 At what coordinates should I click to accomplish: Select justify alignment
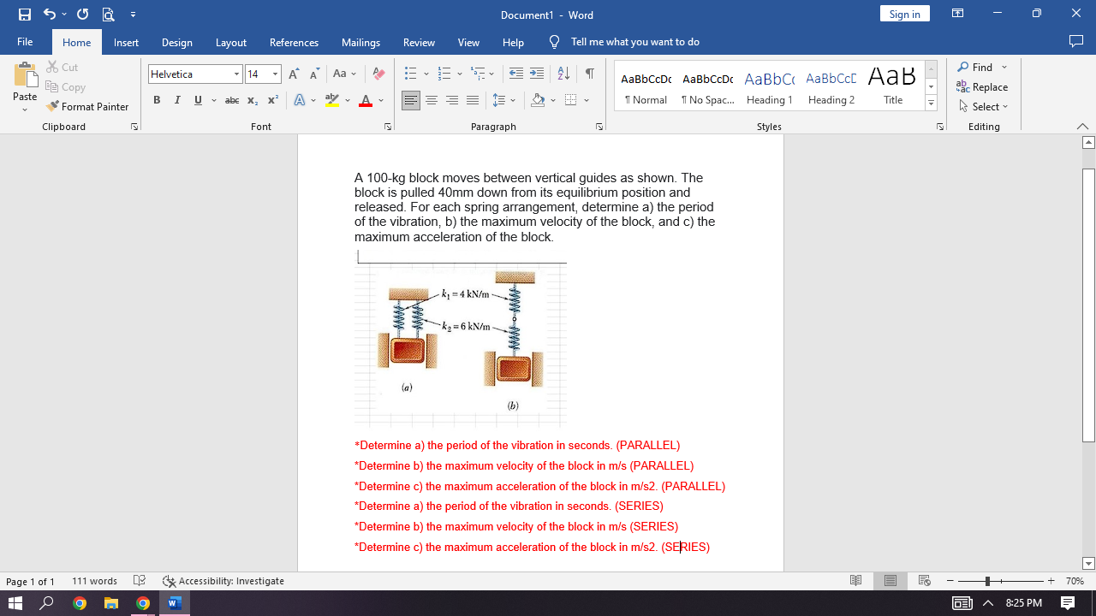472,100
